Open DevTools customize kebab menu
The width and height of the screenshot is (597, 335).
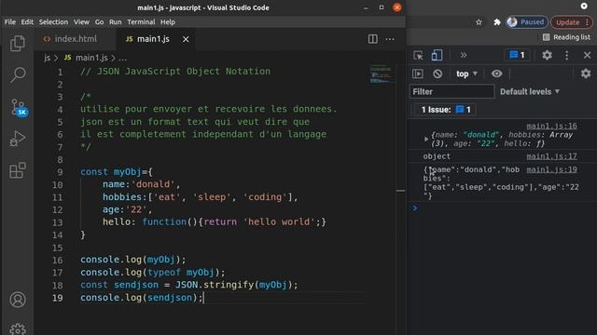coord(566,55)
